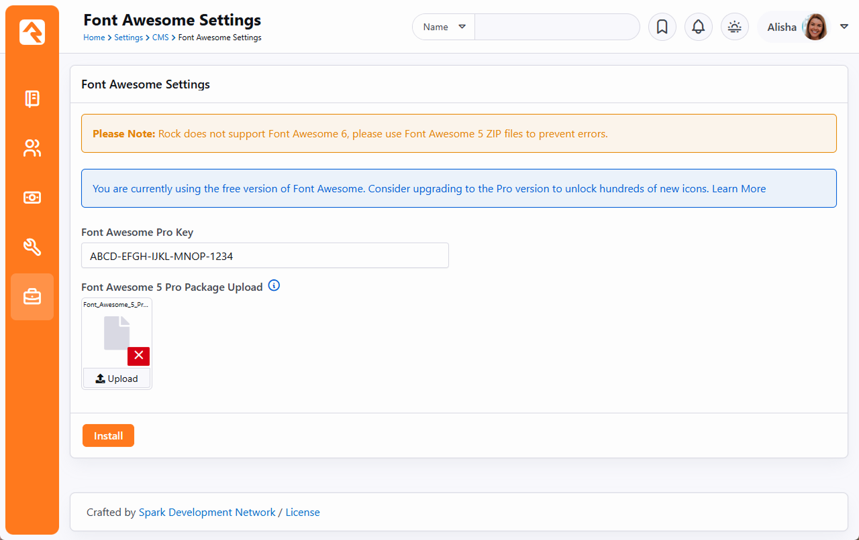Click the bookmark icon in header
The width and height of the screenshot is (859, 540).
[x=662, y=27]
